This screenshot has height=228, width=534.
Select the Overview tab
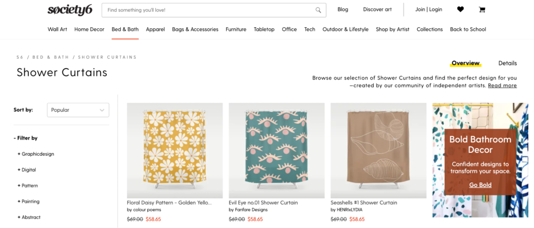click(x=465, y=63)
